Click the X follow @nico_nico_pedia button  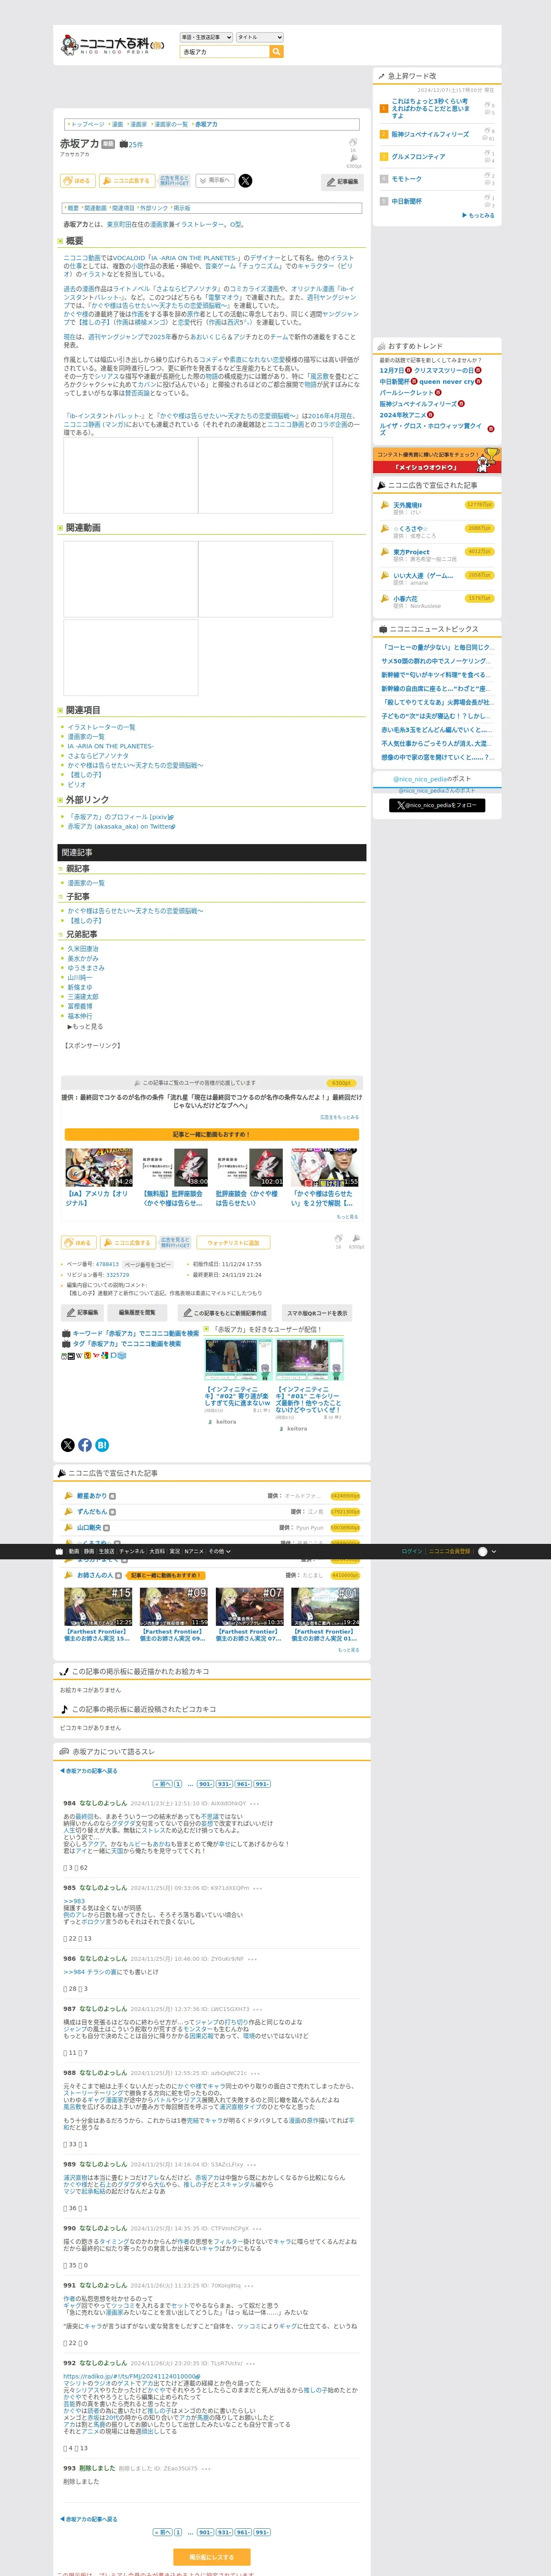coord(437,805)
